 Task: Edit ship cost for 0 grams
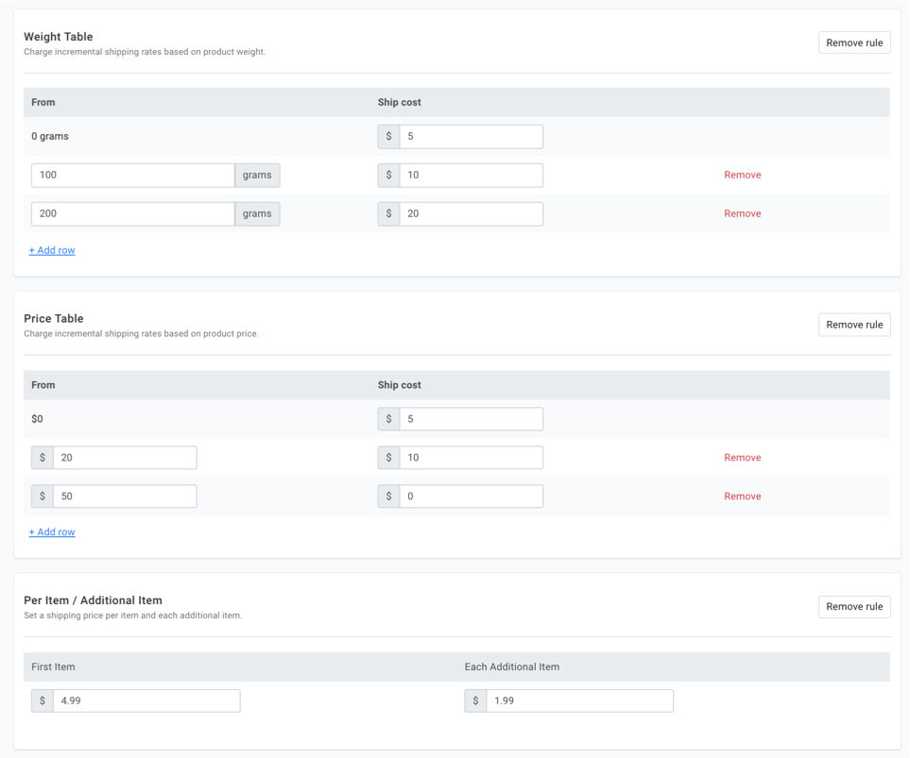coord(472,137)
